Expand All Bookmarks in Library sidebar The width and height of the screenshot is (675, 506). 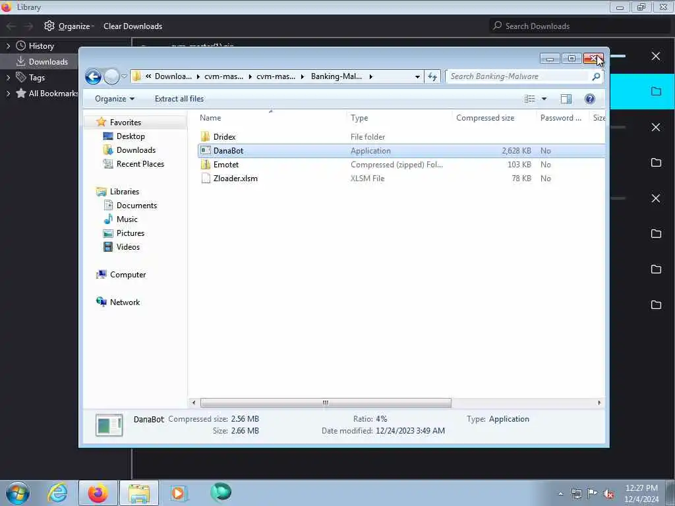8,94
